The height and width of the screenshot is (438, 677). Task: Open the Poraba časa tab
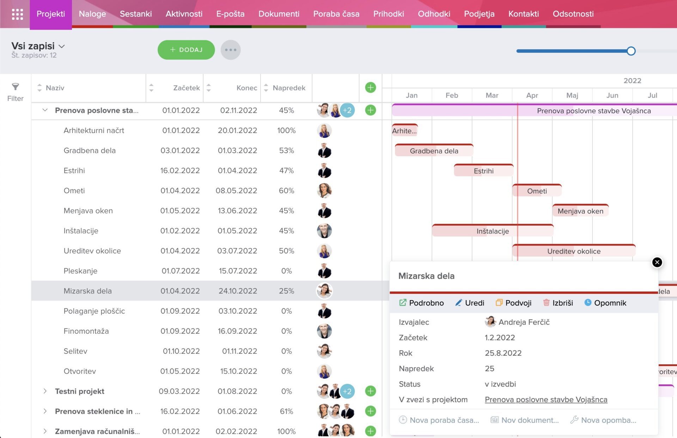[336, 14]
